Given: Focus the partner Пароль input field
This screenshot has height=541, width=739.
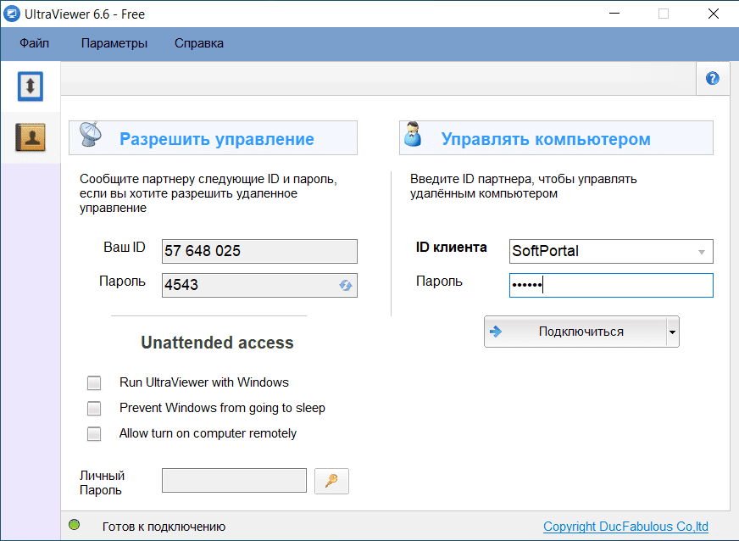Looking at the screenshot, I should coord(610,286).
